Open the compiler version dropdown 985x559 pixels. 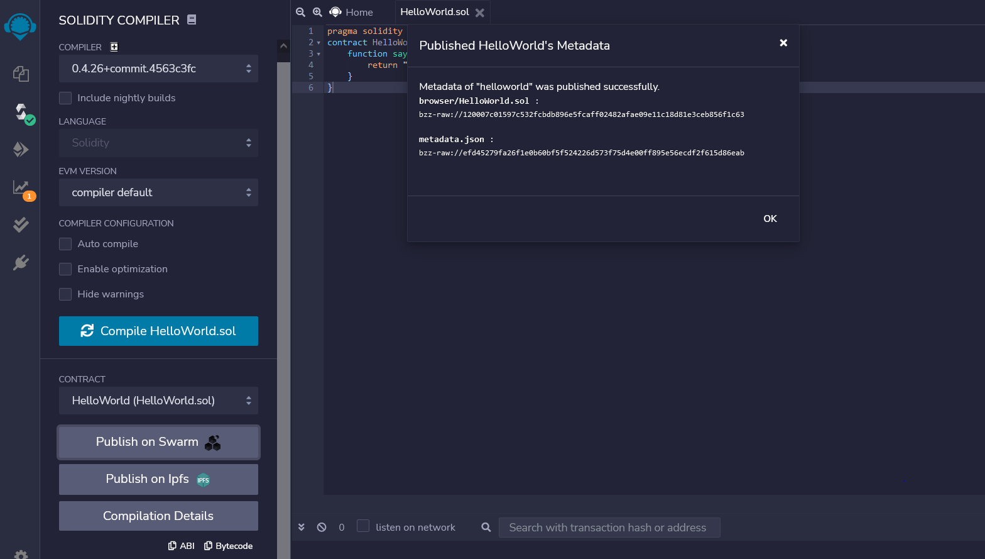point(158,69)
